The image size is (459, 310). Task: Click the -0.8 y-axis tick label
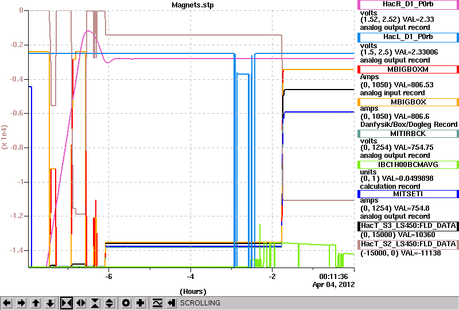click(x=17, y=148)
